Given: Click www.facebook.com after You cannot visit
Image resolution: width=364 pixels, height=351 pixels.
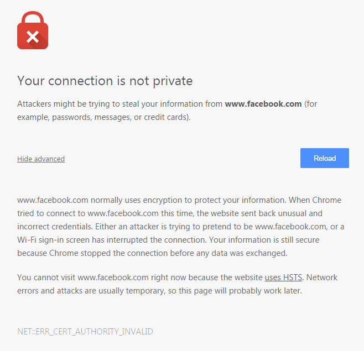Looking at the screenshot, I should (x=113, y=277).
